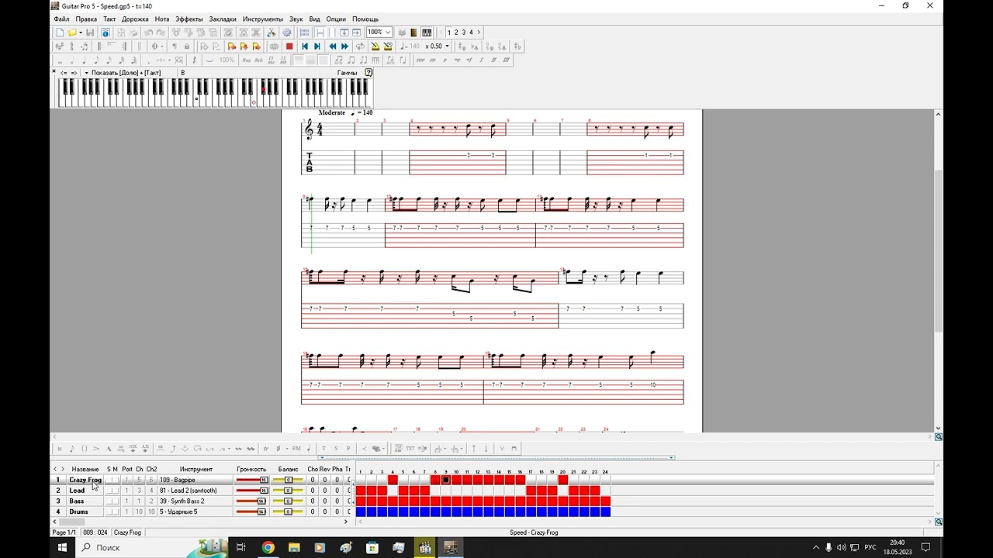Open the settings gear icon
Viewport: 993px width, 558px height.
click(287, 33)
